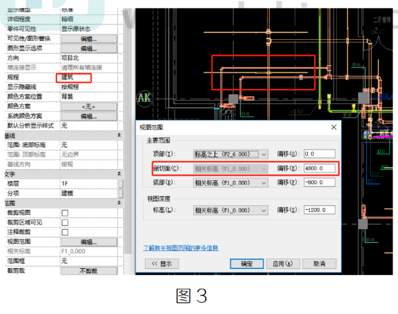Click the 墙连接显示 value 清理所有墙连接

click(x=81, y=68)
